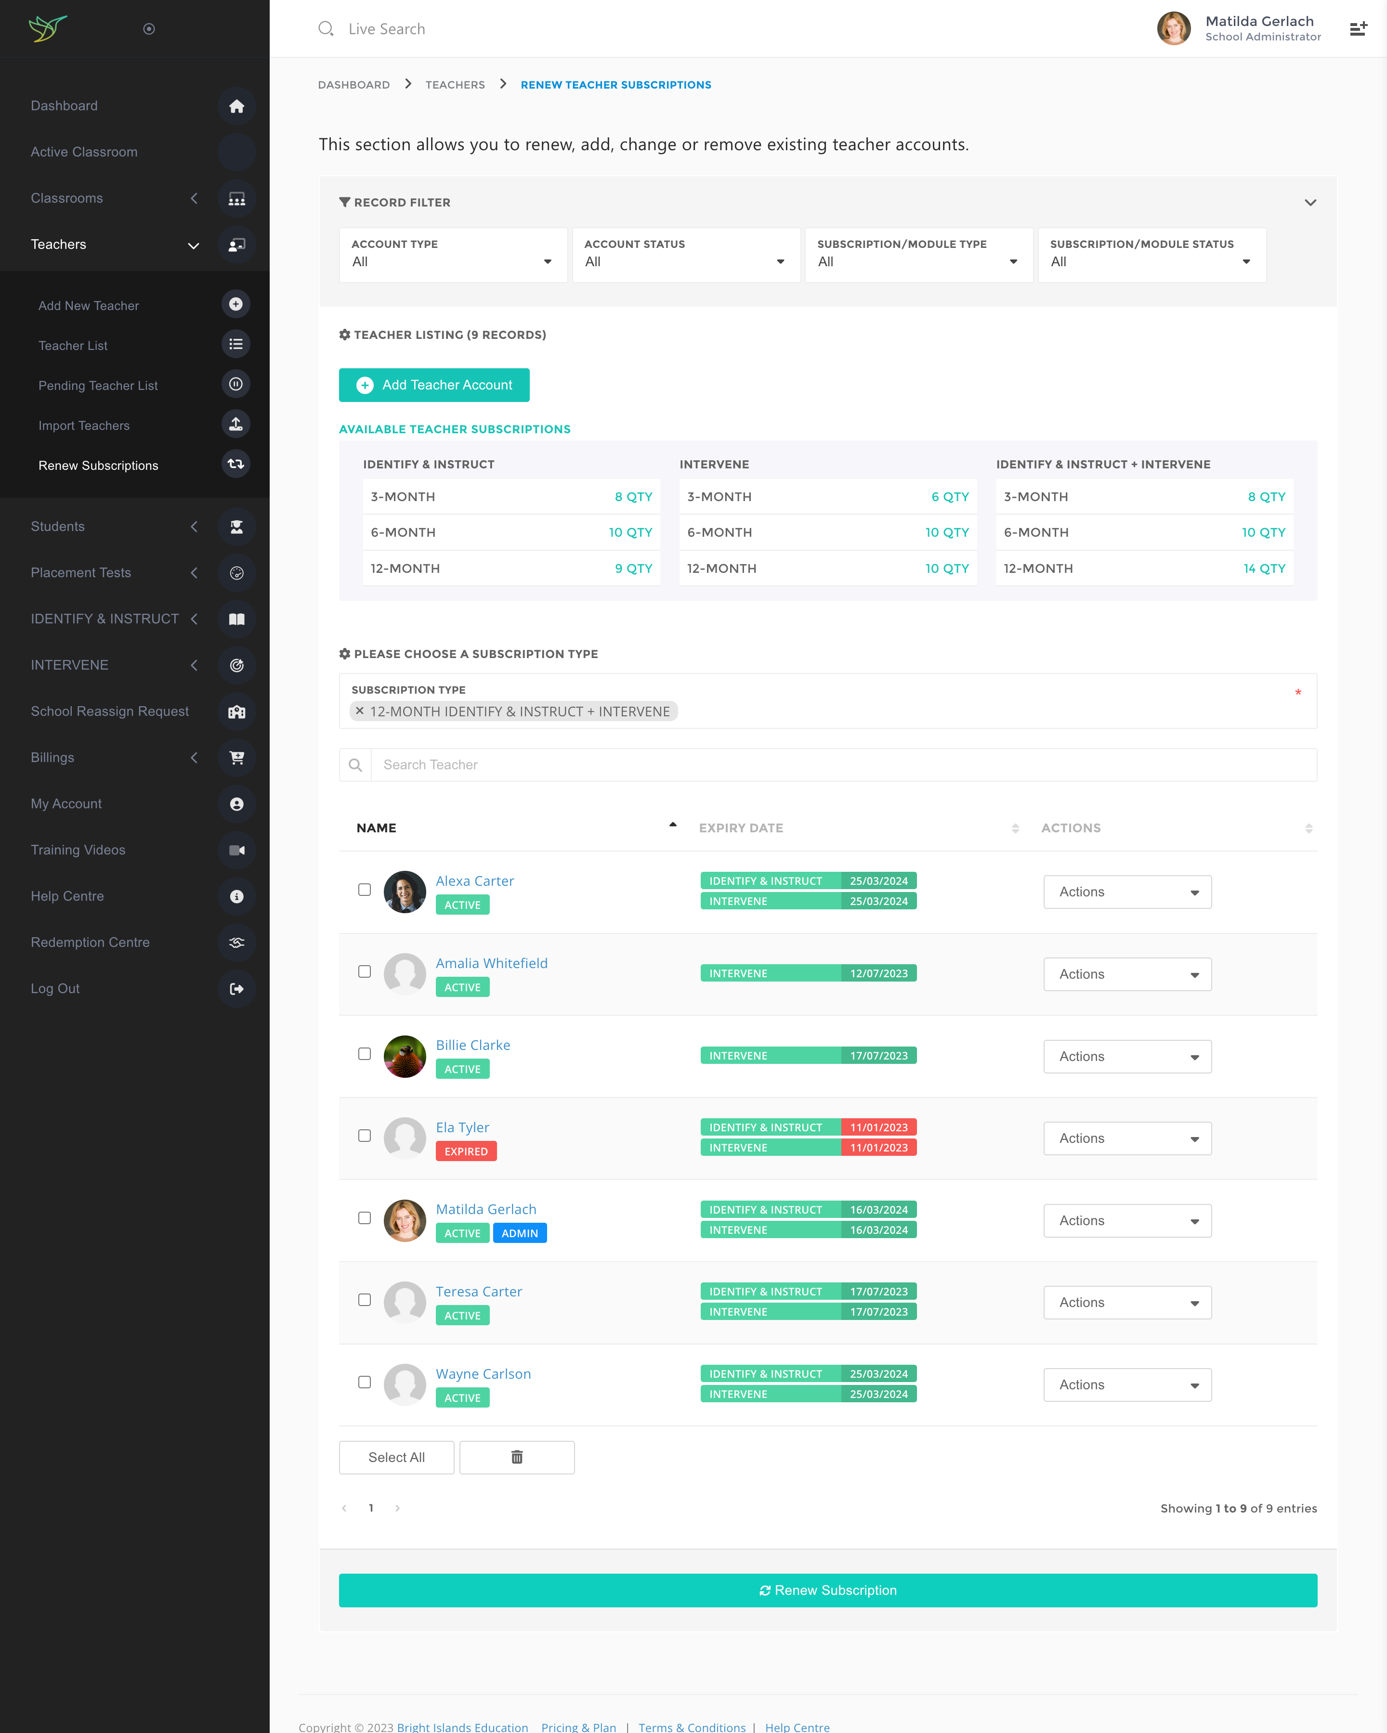The width and height of the screenshot is (1387, 1733).
Task: Open the Account Status dropdown
Action: click(x=685, y=261)
